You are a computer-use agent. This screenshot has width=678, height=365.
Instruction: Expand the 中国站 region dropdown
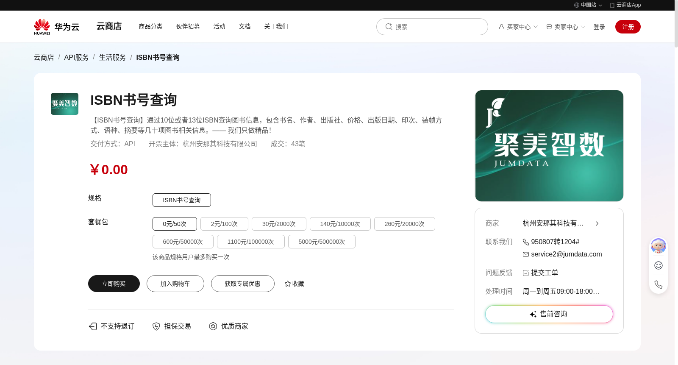pos(600,5)
